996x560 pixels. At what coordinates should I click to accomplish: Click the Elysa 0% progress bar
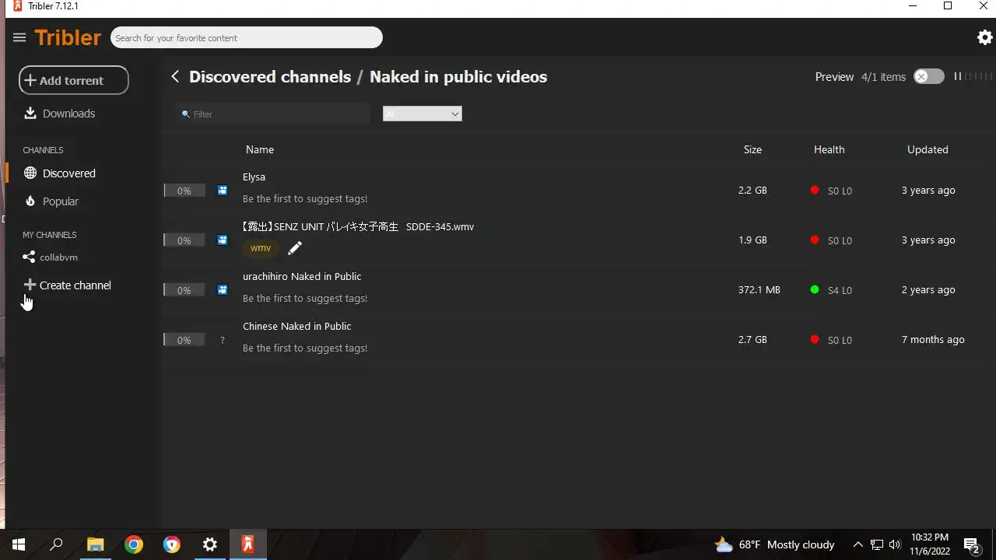(x=184, y=191)
